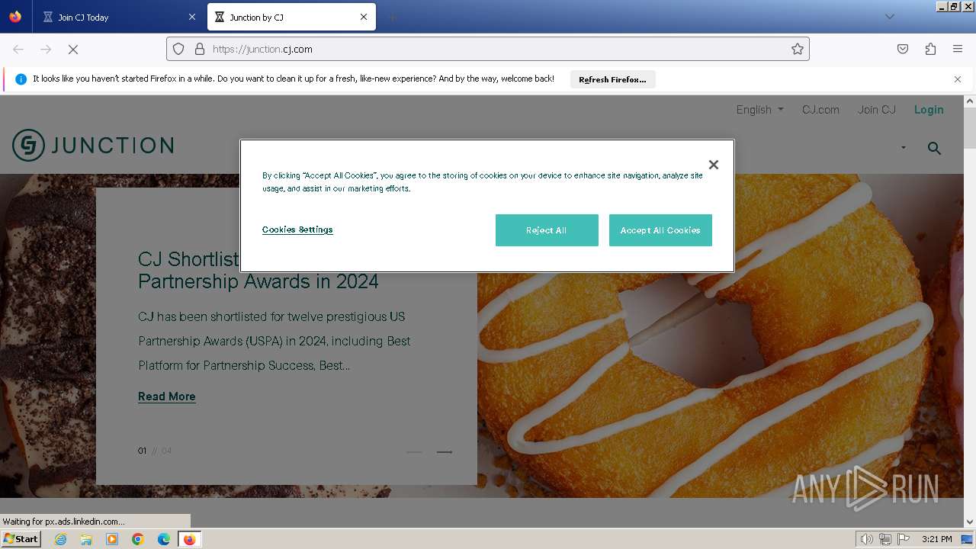
Task: Open the Join CJ link
Action: 877,110
